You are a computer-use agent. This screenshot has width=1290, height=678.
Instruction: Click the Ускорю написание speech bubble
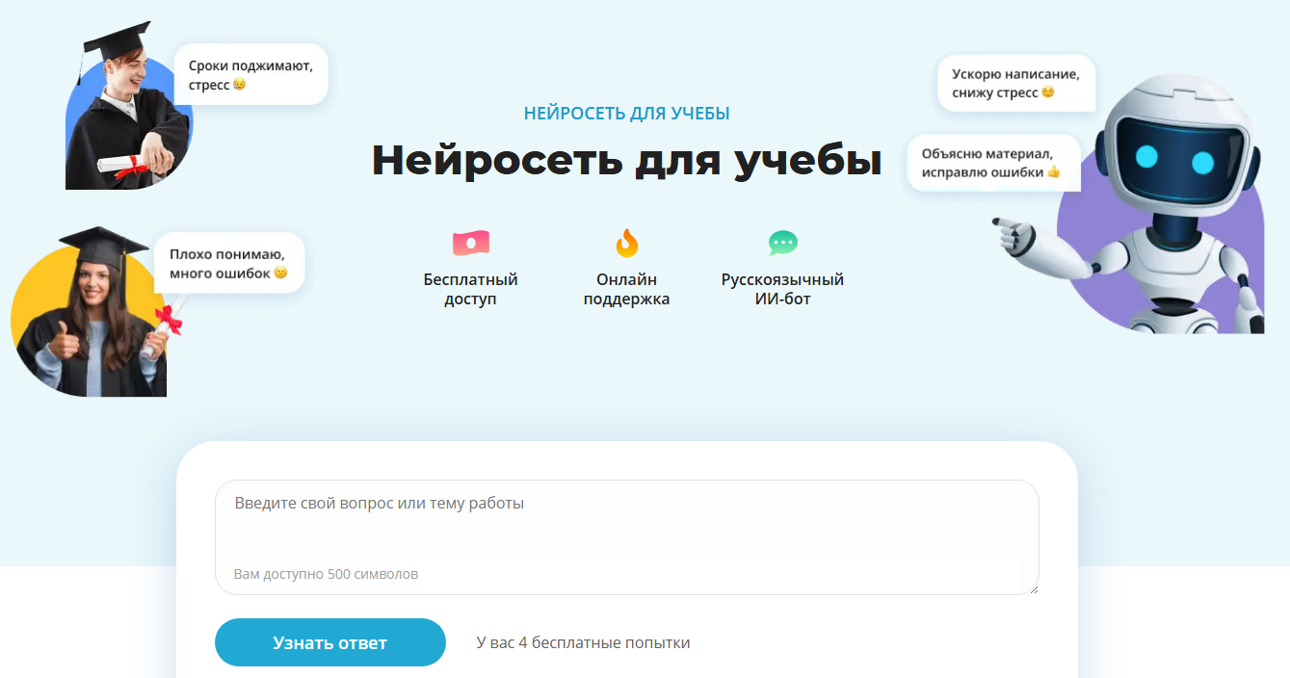pos(1015,83)
